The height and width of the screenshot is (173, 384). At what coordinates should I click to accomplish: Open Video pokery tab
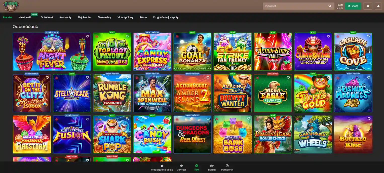point(125,17)
